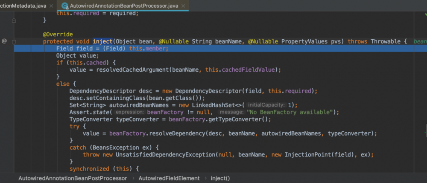Click the fold end marker above @Override
Image resolution: width=427 pixels, height=183 pixels.
pyautogui.click(x=14, y=20)
